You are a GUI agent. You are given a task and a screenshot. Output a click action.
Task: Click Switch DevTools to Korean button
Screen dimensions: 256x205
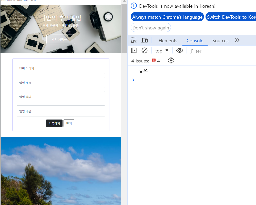[x=231, y=17]
